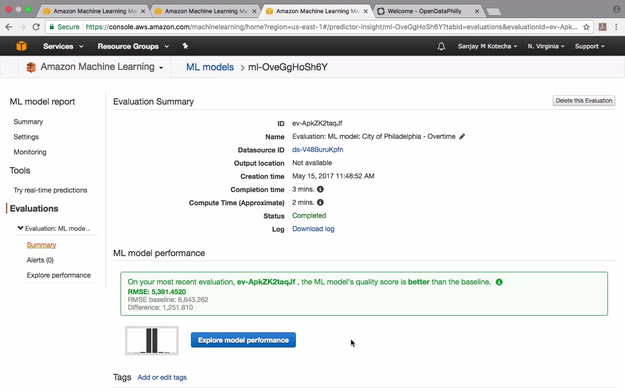Screen dimensions: 625x391
Task: Click green info icon in performance banner
Action: [499, 282]
